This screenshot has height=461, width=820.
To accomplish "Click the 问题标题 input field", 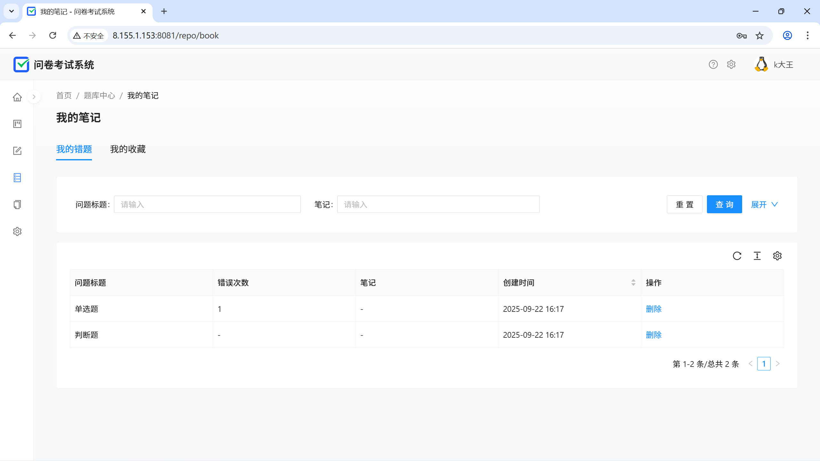I will pos(207,204).
